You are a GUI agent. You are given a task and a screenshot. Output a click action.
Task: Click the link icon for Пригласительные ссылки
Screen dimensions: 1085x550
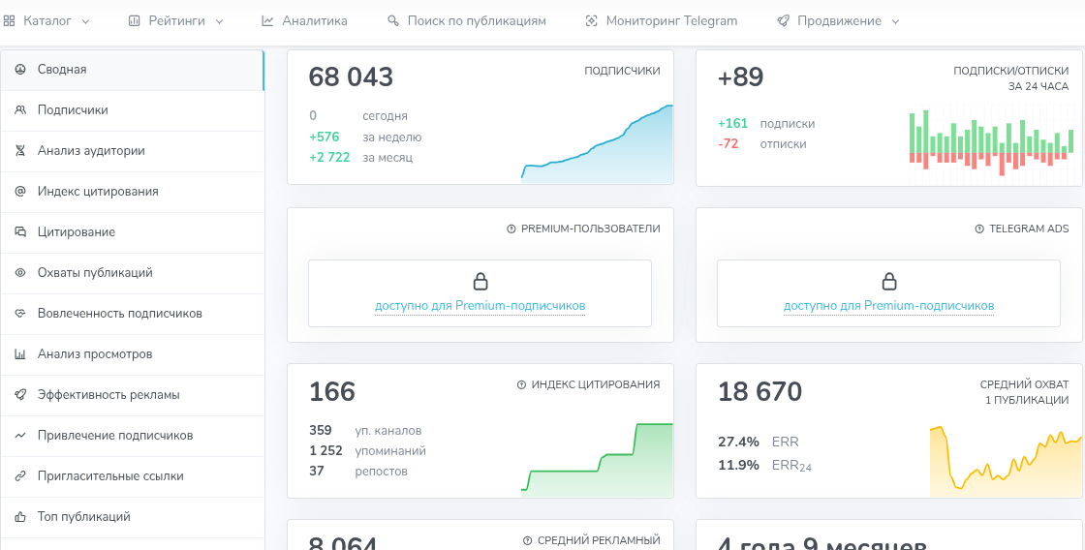pos(19,476)
